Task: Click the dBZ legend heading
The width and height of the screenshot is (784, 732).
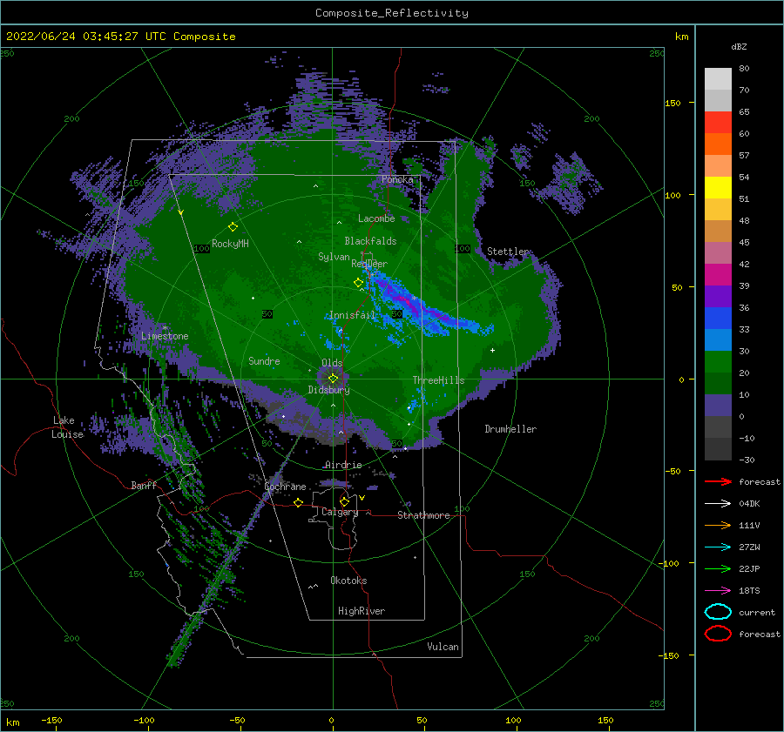Action: point(739,47)
